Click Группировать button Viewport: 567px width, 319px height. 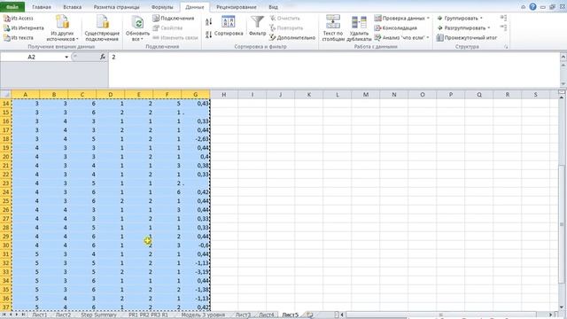coord(457,18)
